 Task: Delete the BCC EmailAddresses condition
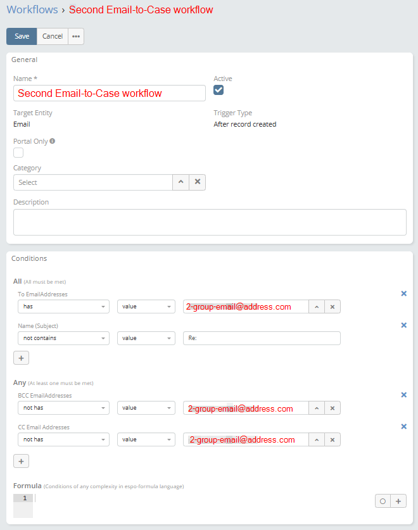pos(403,395)
